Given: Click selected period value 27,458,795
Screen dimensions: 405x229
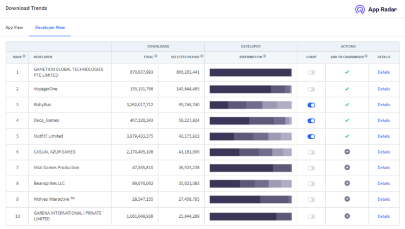Looking at the screenshot, I should 189,199.
